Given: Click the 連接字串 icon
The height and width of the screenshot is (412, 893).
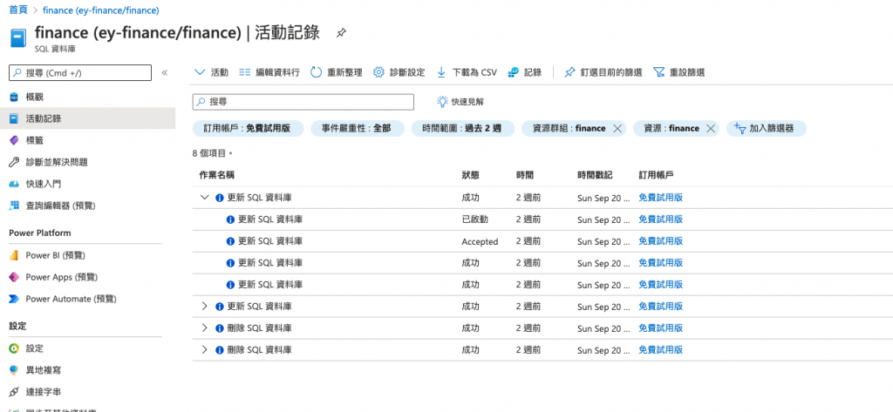Looking at the screenshot, I should coord(14,391).
